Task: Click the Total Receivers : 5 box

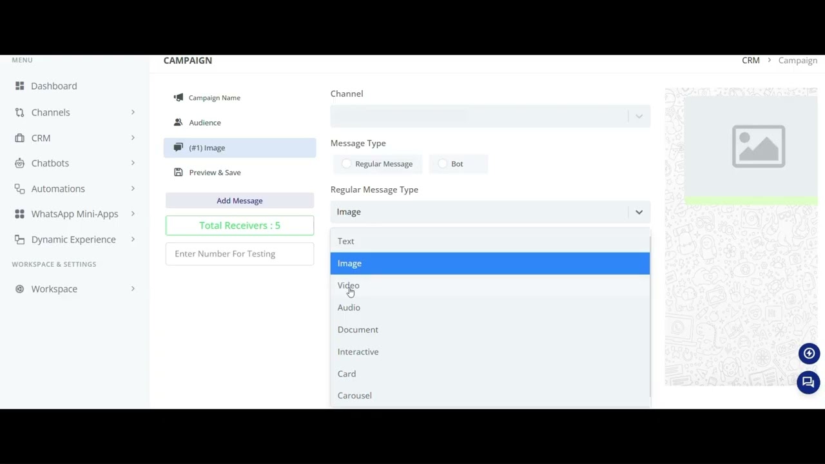Action: coord(240,226)
